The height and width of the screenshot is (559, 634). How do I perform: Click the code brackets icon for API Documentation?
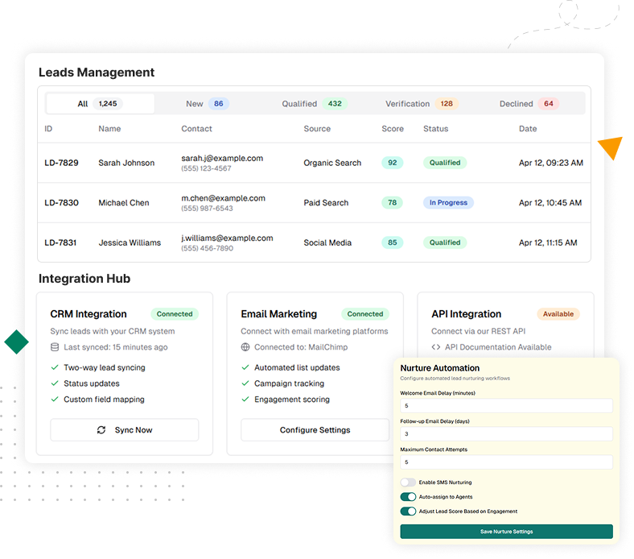click(x=436, y=348)
